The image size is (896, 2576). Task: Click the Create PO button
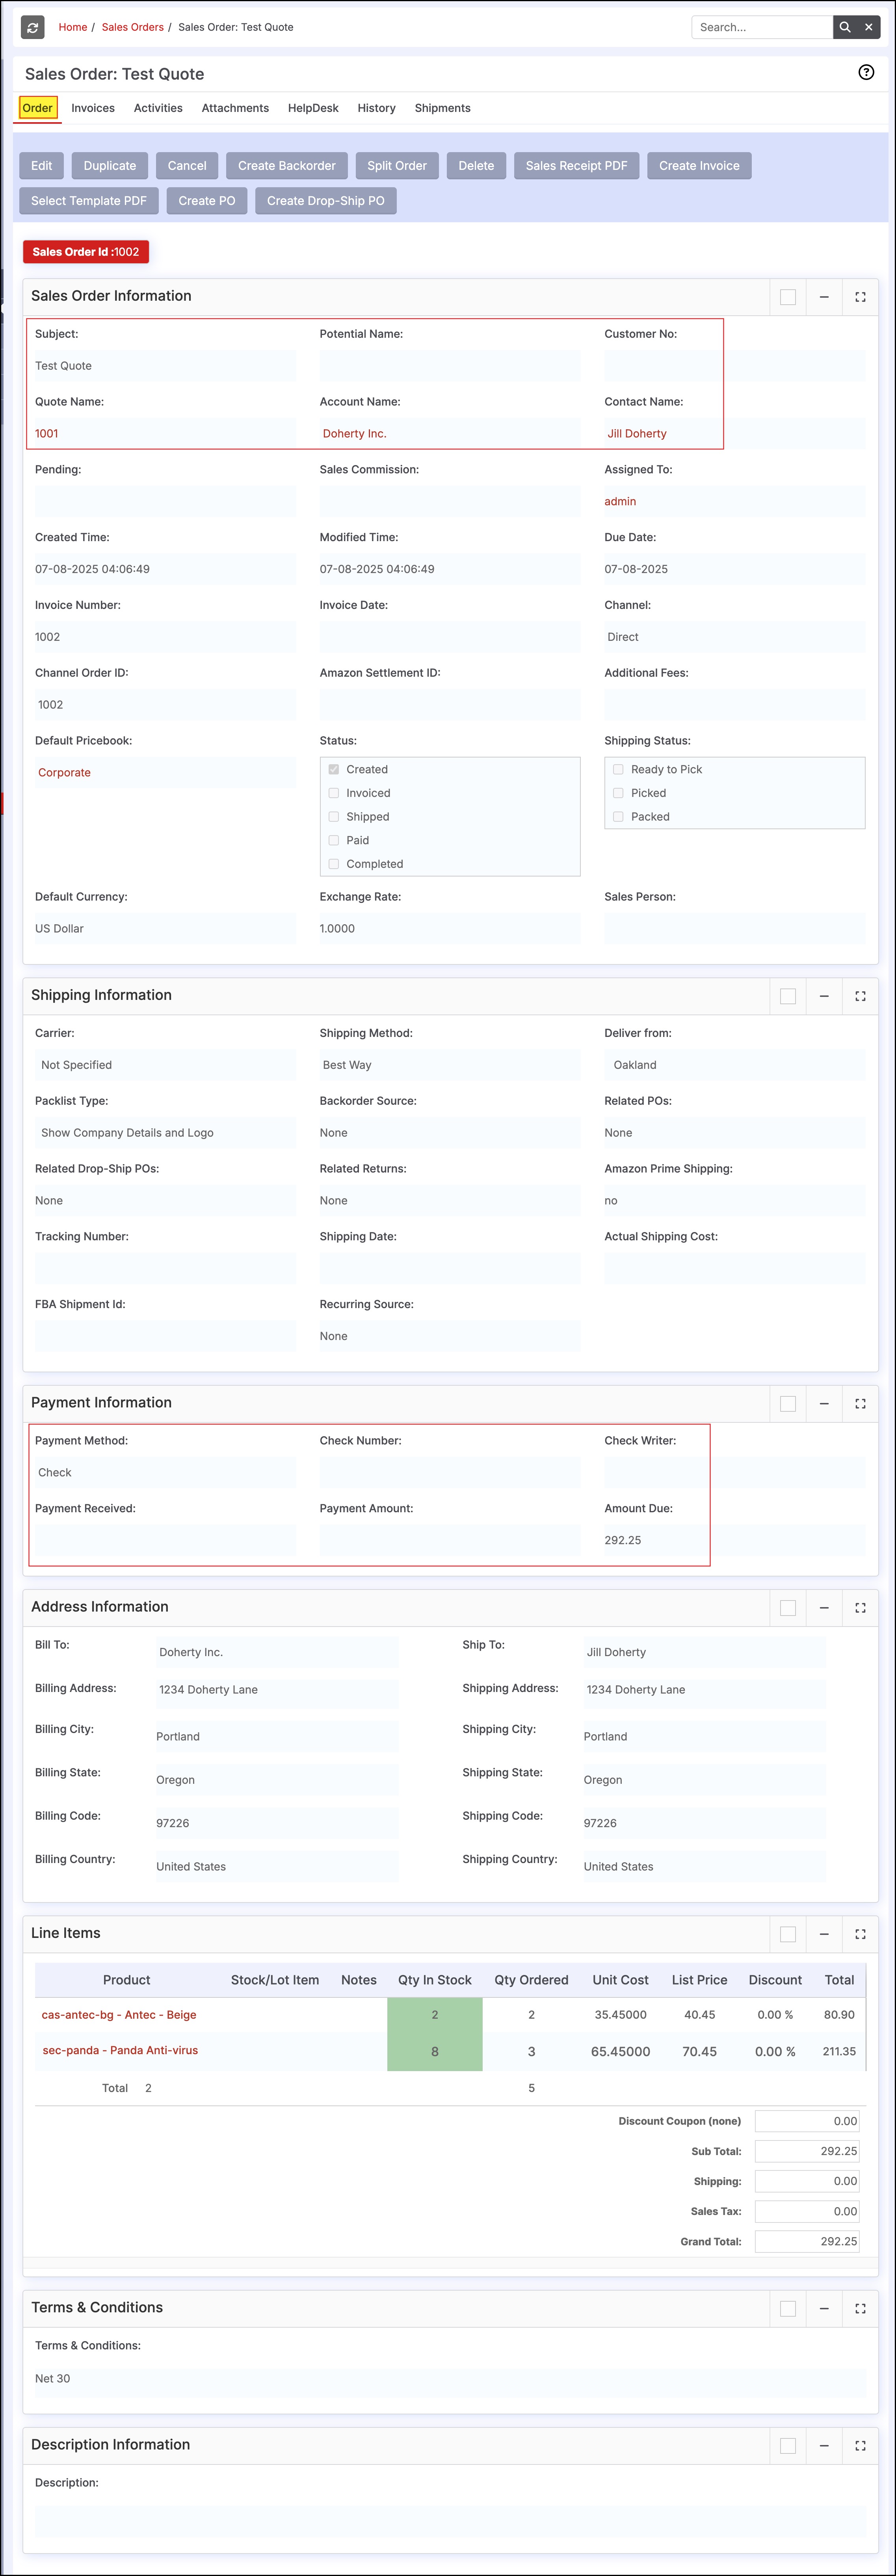click(x=207, y=201)
